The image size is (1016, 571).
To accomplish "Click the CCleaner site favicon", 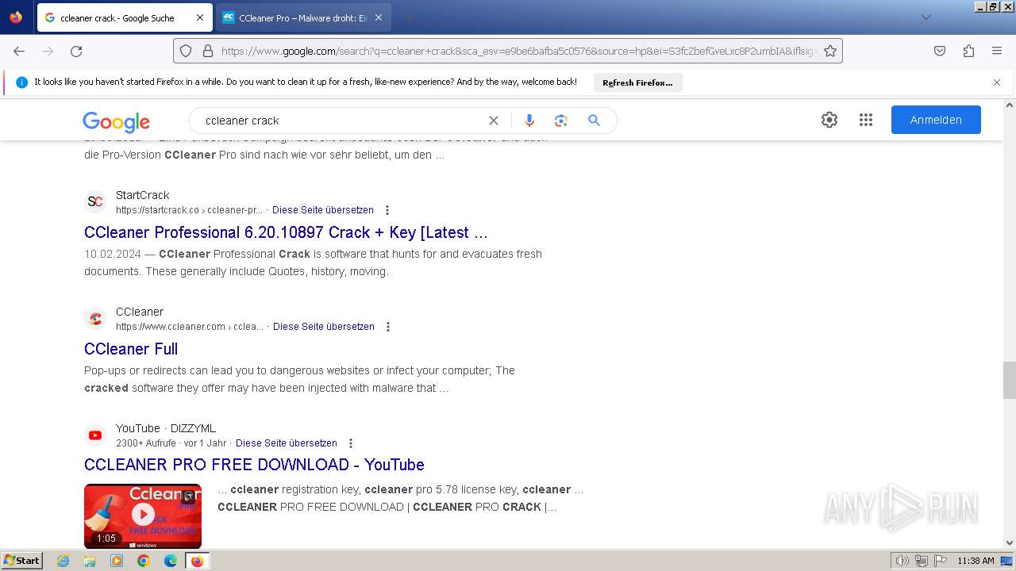I will tap(95, 318).
